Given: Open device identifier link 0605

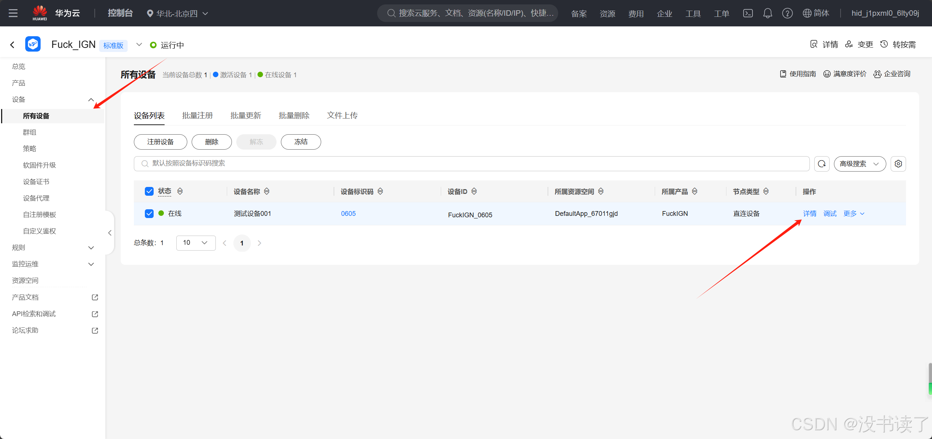Looking at the screenshot, I should (x=348, y=214).
